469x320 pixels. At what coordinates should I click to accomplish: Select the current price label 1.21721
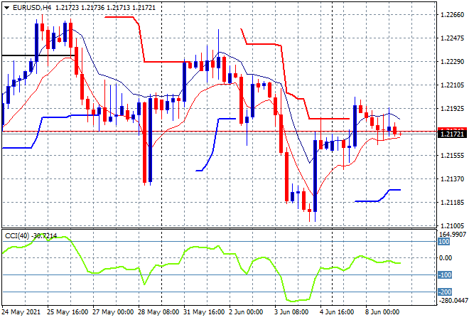[452, 134]
